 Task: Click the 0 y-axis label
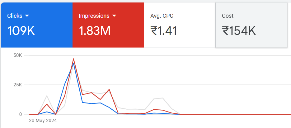tap(20, 114)
